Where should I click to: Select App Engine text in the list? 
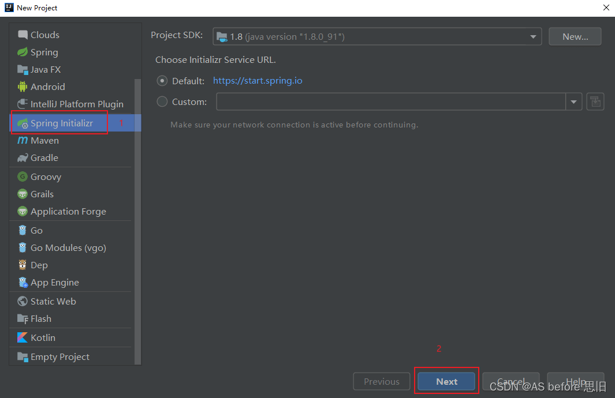coord(54,283)
